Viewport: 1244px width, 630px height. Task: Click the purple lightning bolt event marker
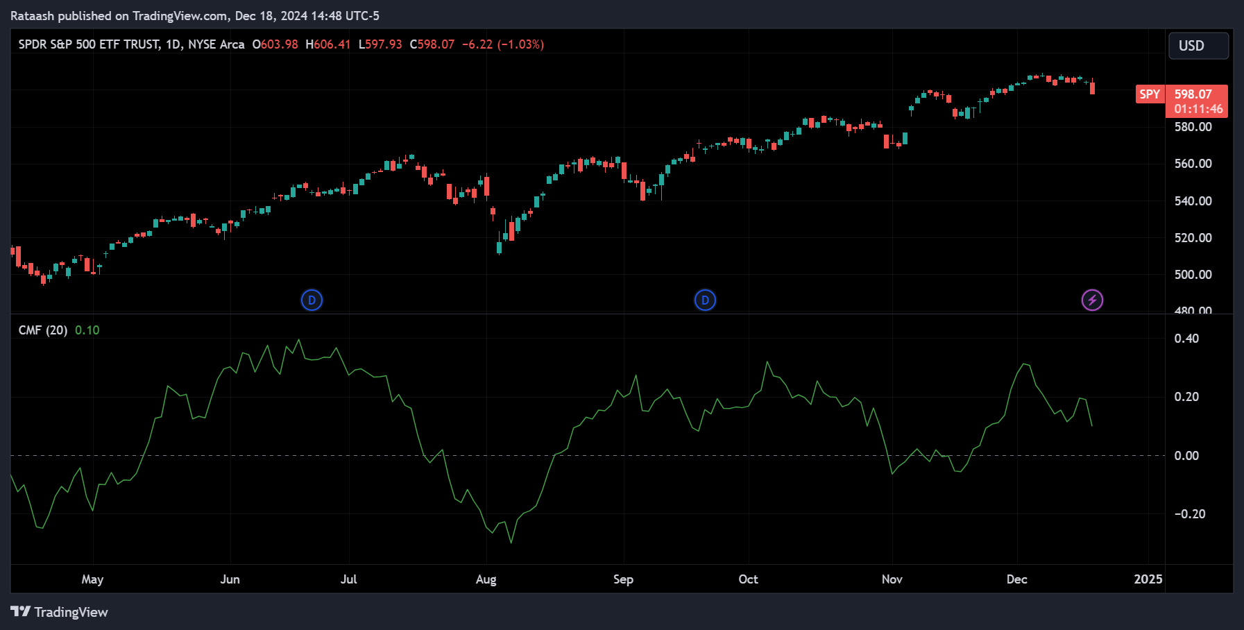[x=1092, y=300]
